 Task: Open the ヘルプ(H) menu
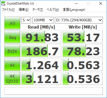[53, 10]
